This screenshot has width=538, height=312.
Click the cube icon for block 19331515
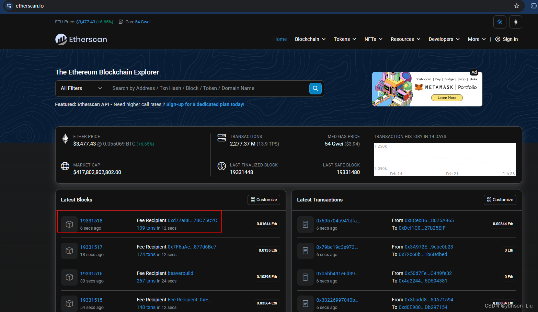point(69,303)
